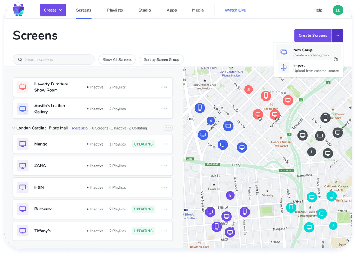
Task: Open the Watch Live link
Action: (235, 10)
